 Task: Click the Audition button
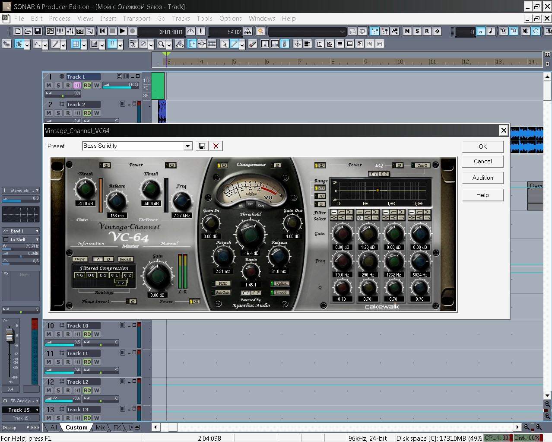(482, 178)
